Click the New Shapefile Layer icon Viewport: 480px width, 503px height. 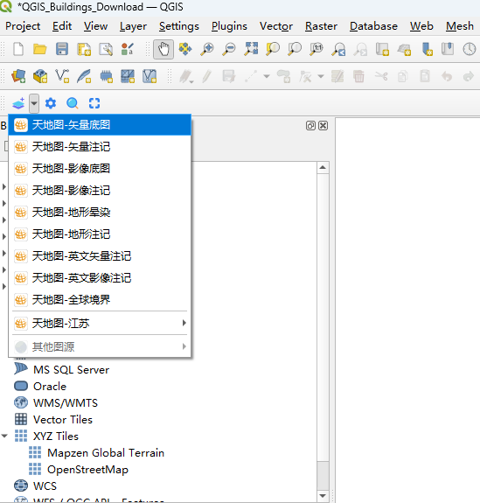pos(62,76)
